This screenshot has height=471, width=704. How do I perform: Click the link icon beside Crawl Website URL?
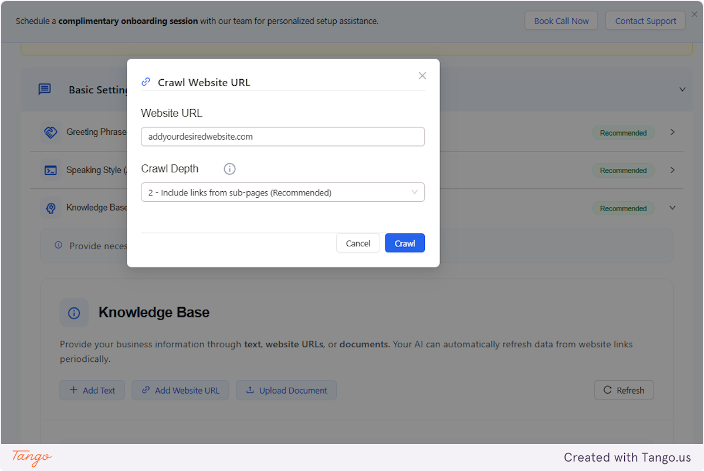click(x=145, y=82)
